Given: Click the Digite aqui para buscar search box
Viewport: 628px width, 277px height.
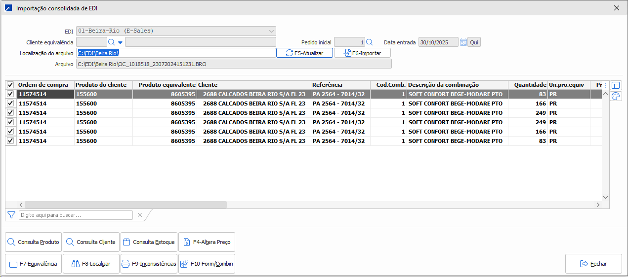Looking at the screenshot, I should click(76, 215).
